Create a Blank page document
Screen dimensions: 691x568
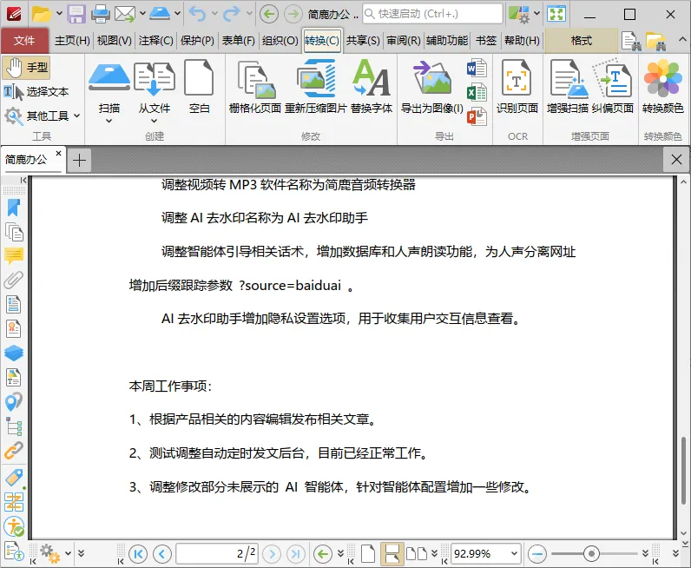tap(199, 87)
